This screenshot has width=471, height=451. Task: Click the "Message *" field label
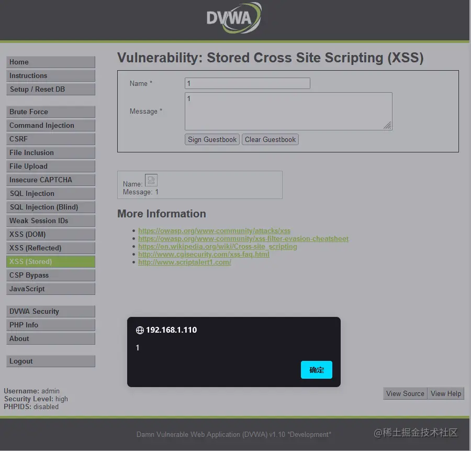click(x=146, y=111)
